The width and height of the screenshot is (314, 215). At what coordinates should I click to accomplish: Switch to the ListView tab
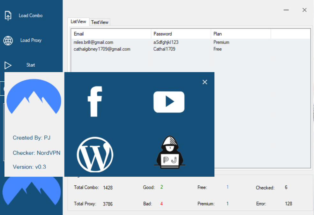click(x=78, y=22)
